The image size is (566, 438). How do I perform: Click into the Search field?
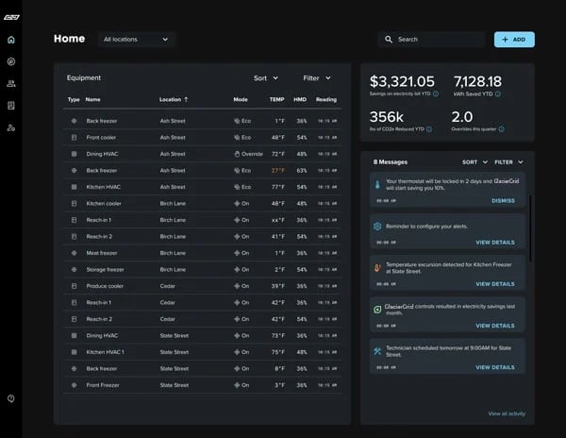coord(434,40)
